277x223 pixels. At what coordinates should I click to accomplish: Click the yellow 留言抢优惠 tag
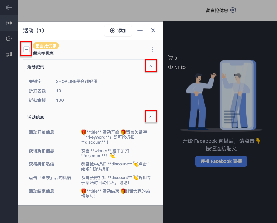tap(46, 46)
